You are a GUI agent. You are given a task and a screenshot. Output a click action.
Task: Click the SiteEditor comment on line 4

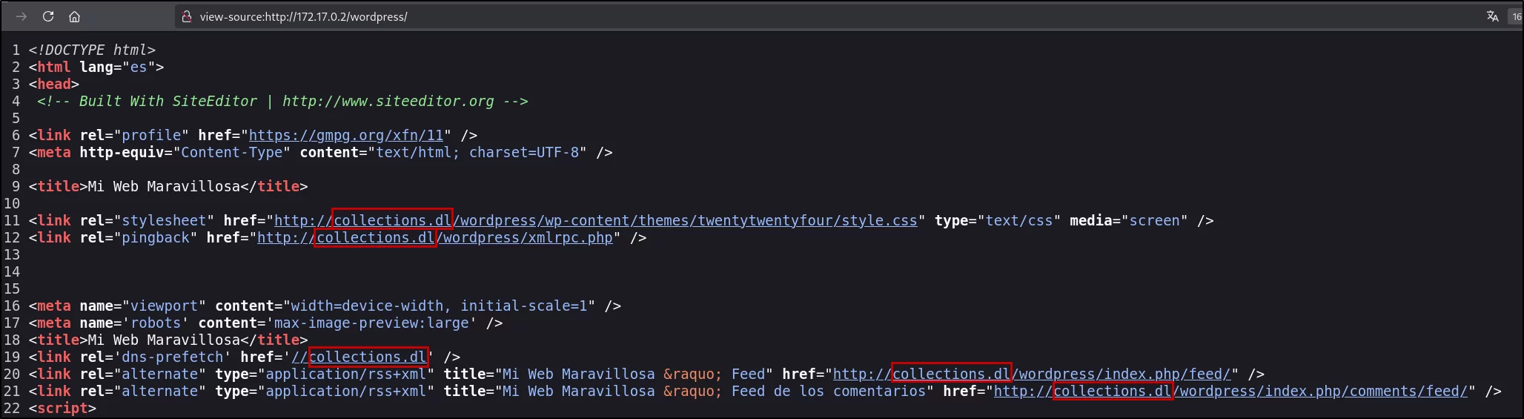coord(282,101)
